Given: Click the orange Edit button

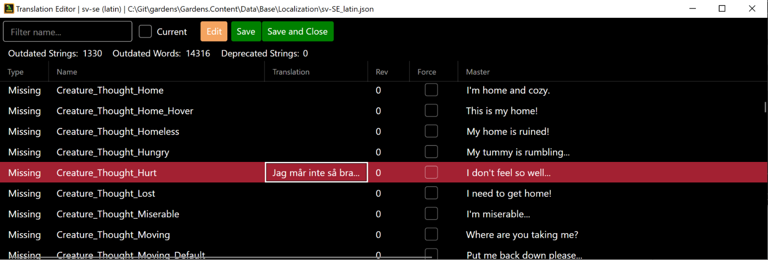Looking at the screenshot, I should (x=214, y=31).
